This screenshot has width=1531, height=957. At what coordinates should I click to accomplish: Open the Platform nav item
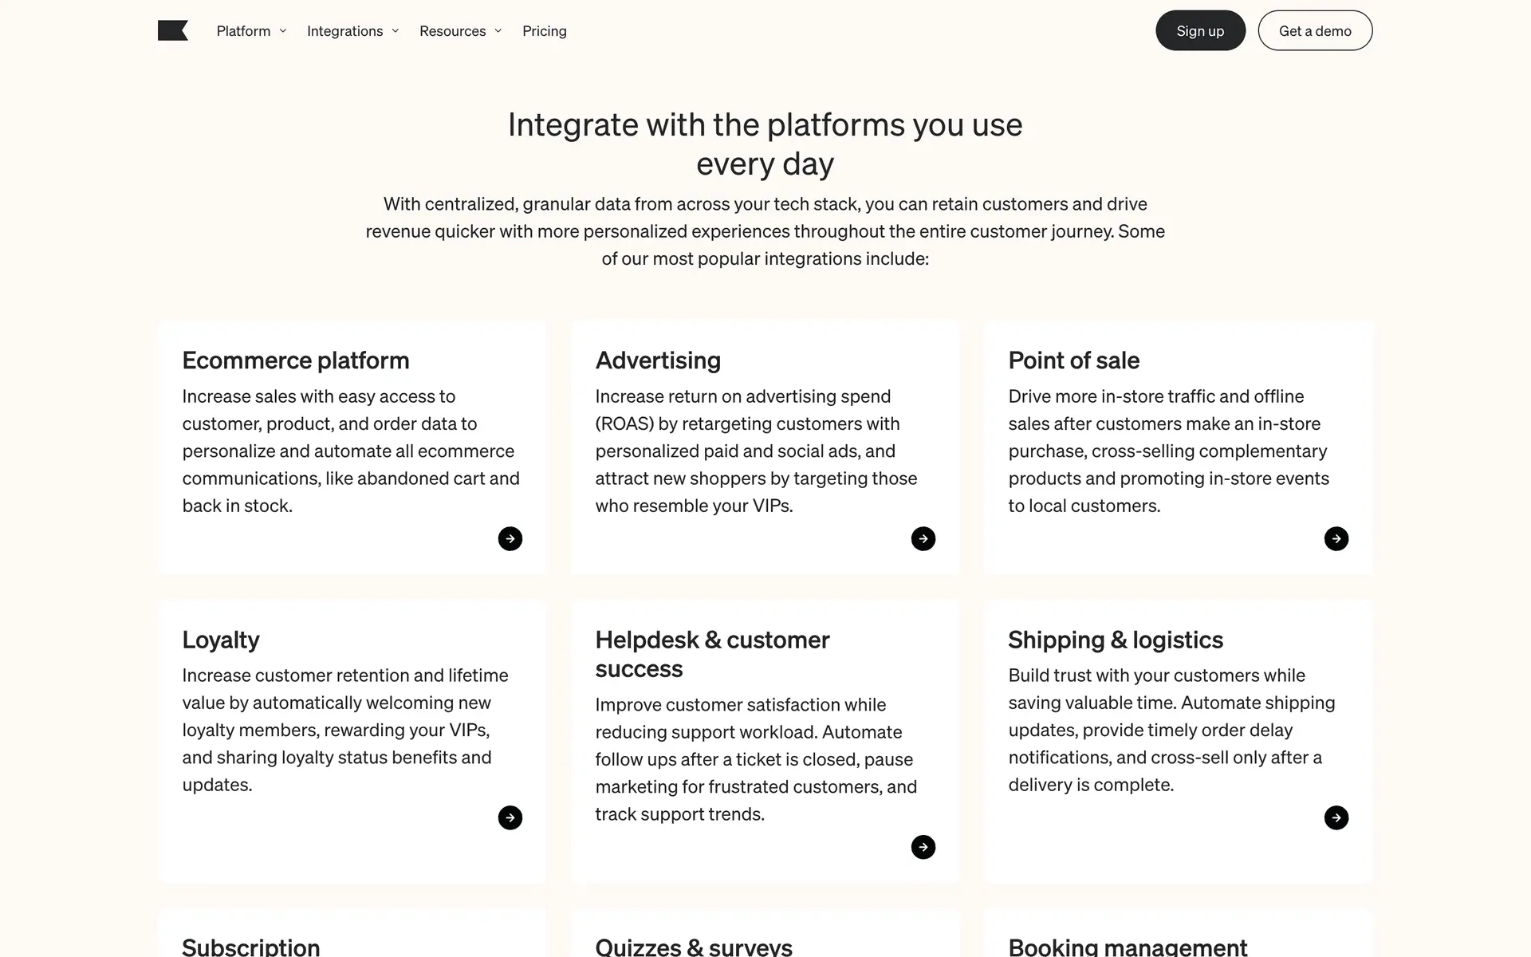[243, 31]
